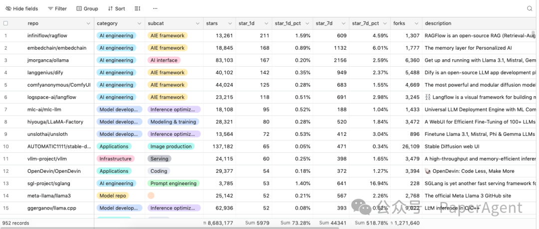Image resolution: width=539 pixels, height=229 pixels.
Task: Select the forks value 26,109
Action: 411,147
